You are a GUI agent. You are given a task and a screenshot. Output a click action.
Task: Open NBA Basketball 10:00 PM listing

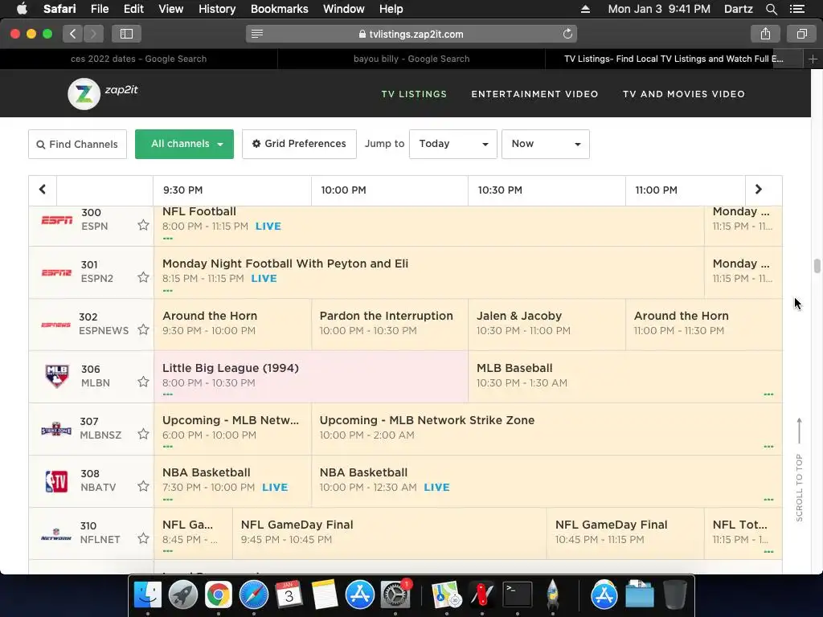[547, 481]
